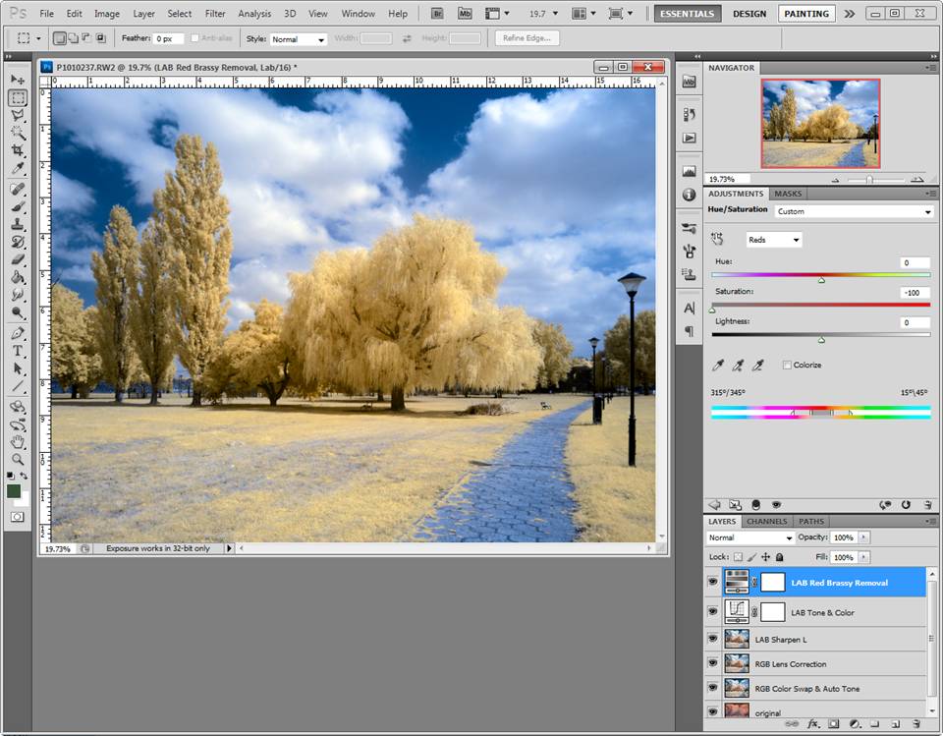The image size is (943, 736).
Task: Select the Path Selection tool
Action: [x=18, y=368]
